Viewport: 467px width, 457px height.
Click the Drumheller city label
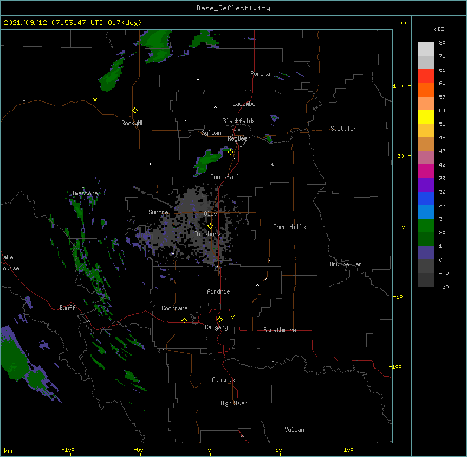346,264
